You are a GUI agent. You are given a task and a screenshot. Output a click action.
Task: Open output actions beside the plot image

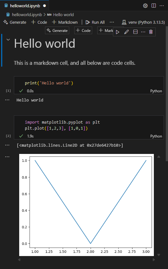click(x=7, y=157)
